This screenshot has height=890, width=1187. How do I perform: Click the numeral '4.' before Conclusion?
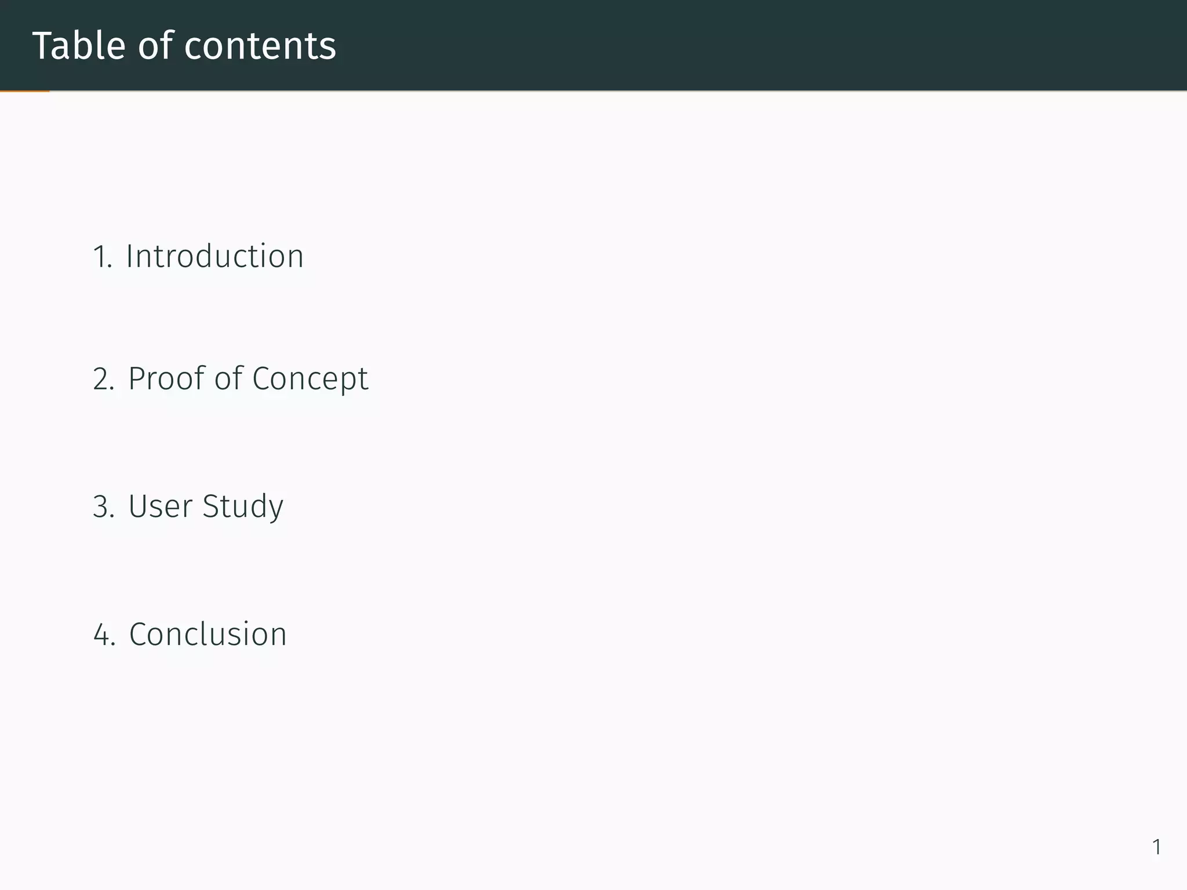click(104, 634)
